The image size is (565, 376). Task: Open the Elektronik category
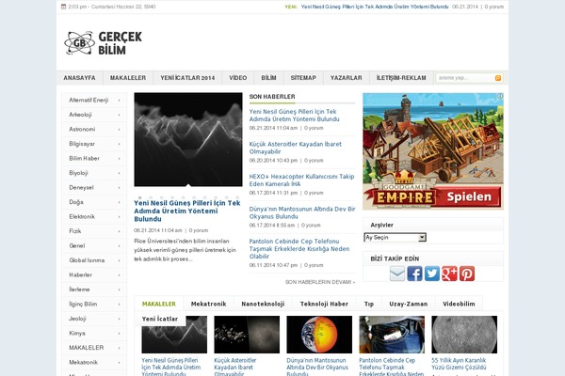point(82,216)
